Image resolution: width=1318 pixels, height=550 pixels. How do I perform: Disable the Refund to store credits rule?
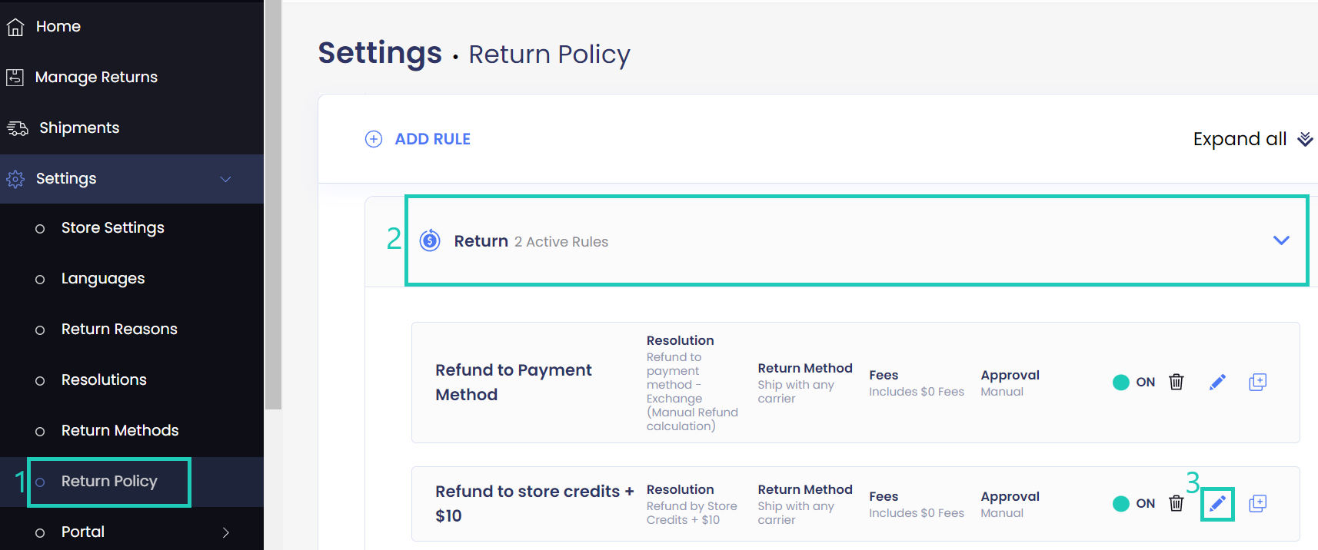(x=1122, y=503)
